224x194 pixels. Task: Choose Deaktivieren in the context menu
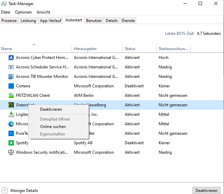51,109
